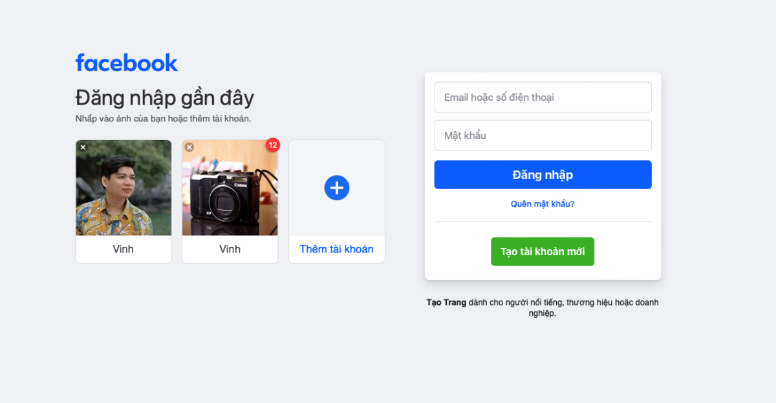
Task: Select the Canon camera profile photo
Action: tap(230, 188)
